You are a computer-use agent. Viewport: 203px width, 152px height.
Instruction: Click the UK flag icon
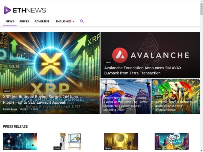click(x=69, y=21)
